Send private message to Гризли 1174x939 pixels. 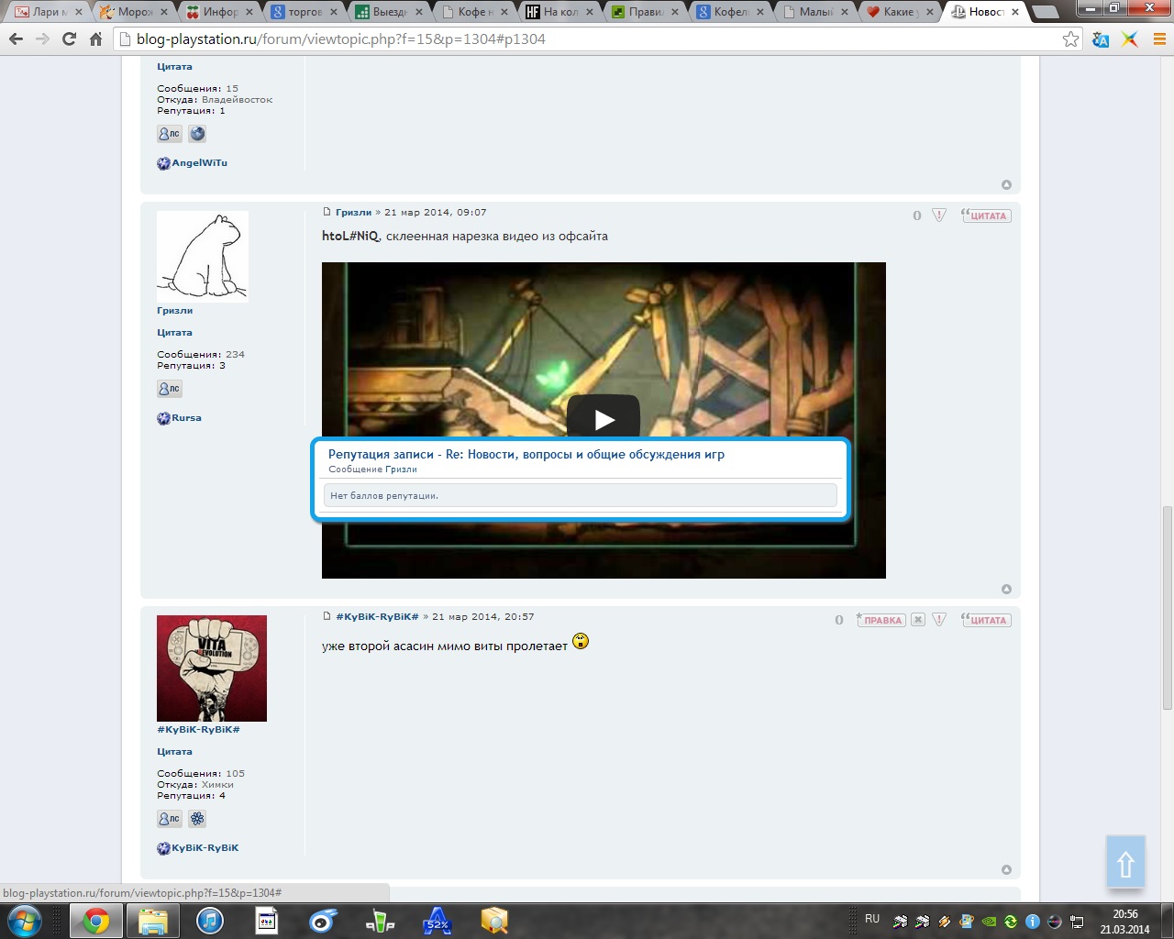click(x=170, y=389)
